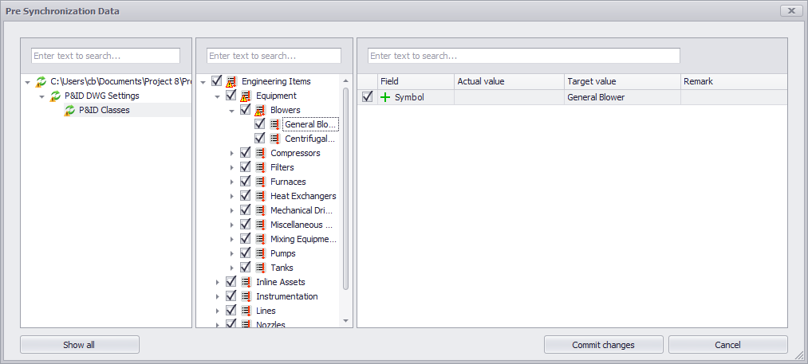
Task: Click the tree scrollbar up arrow
Action: [x=345, y=80]
